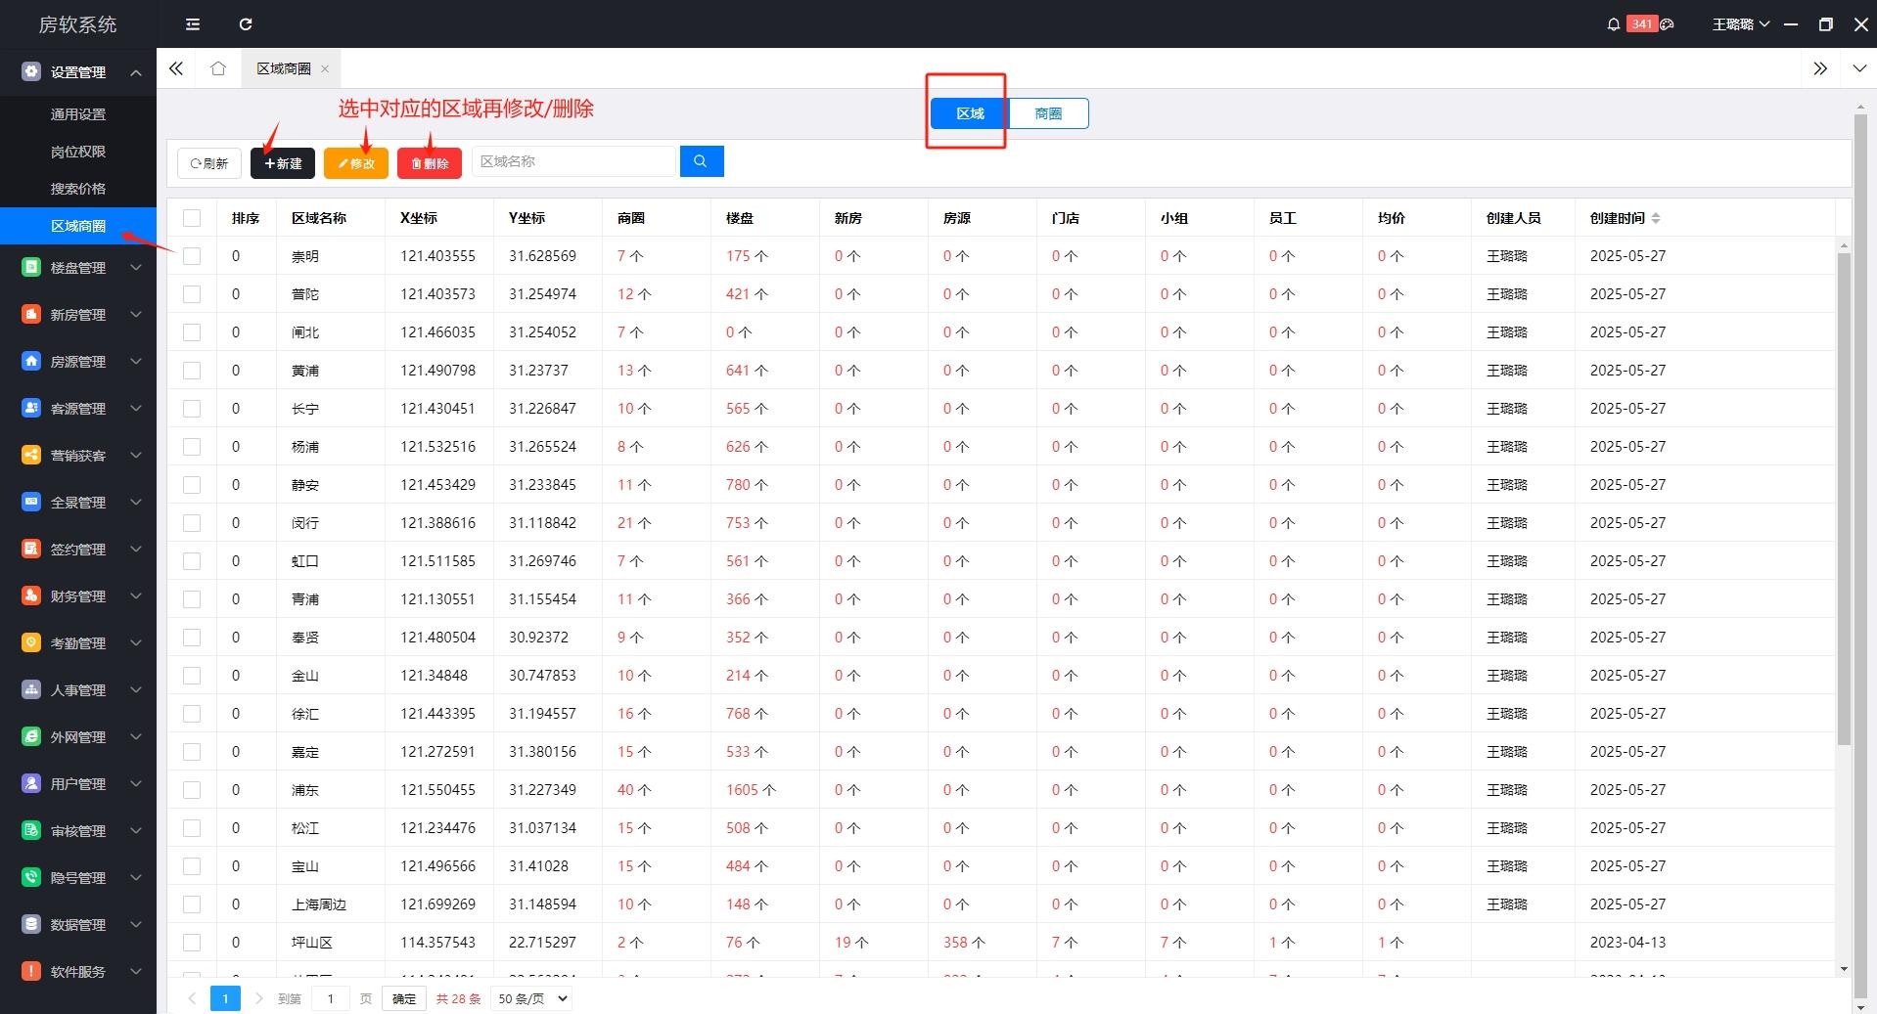Viewport: 1877px width, 1014px height.
Task: Check the 静安 row checkbox
Action: pos(192,485)
